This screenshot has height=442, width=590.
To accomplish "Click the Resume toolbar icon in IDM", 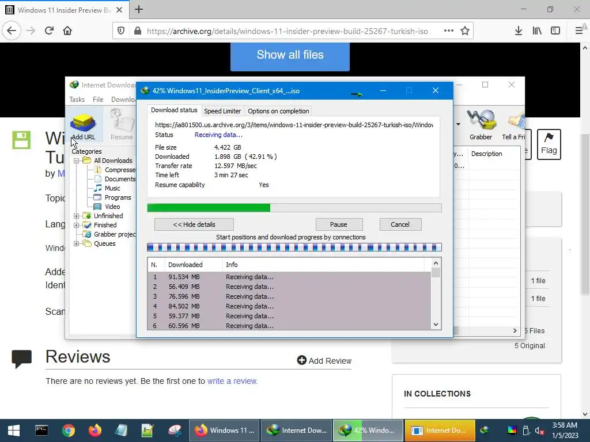I will tap(122, 125).
